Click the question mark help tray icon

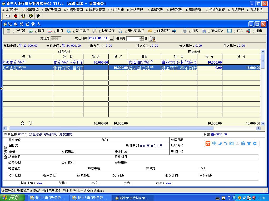tap(223, 198)
